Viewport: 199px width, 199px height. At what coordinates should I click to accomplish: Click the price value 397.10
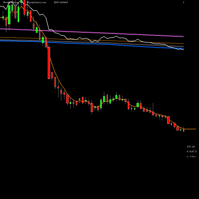[191, 147]
